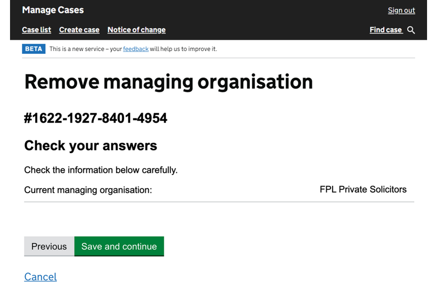This screenshot has height=292, width=438.
Task: Click the magnifying glass search icon
Action: [411, 30]
